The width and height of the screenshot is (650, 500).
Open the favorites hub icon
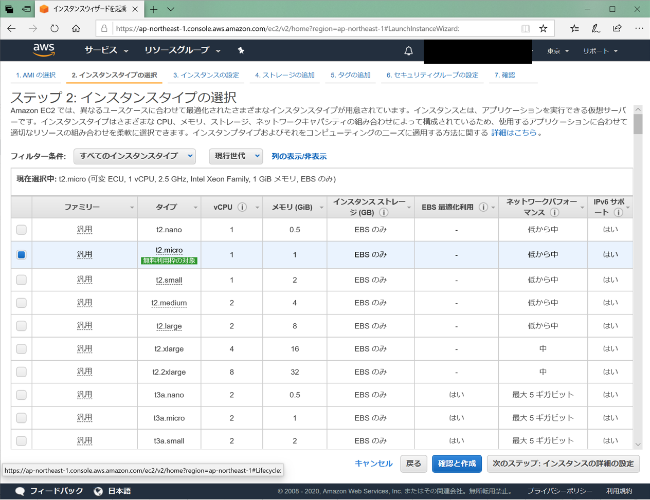(574, 28)
